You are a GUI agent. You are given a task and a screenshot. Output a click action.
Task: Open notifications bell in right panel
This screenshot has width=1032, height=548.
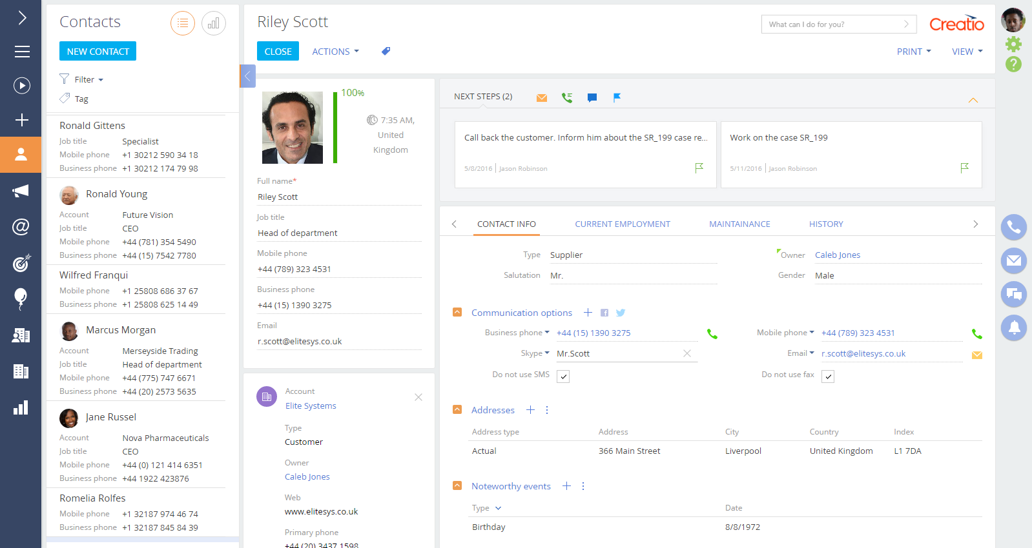coord(1014,328)
